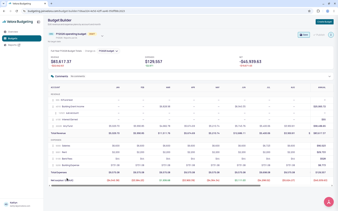Publish the budget

319,35
